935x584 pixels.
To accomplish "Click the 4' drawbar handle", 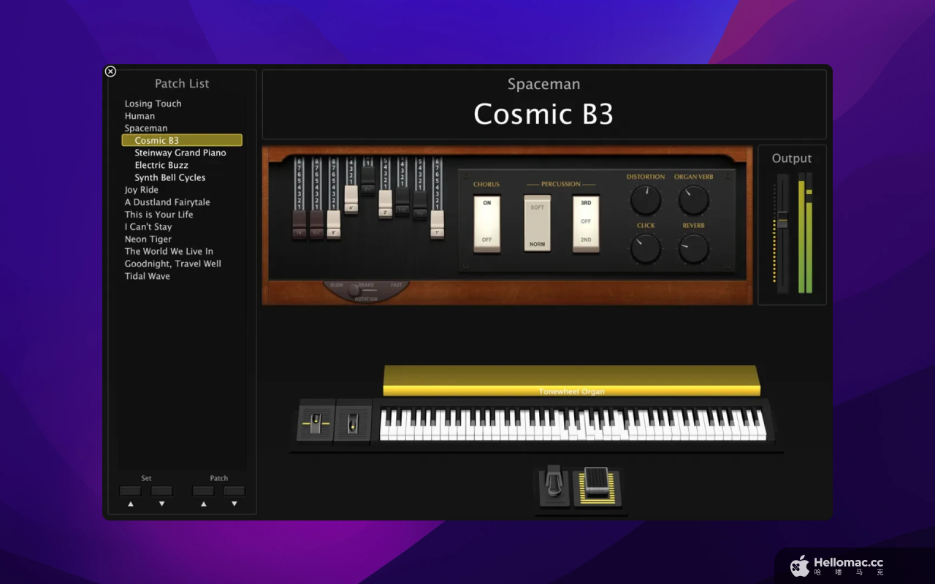I will (351, 199).
